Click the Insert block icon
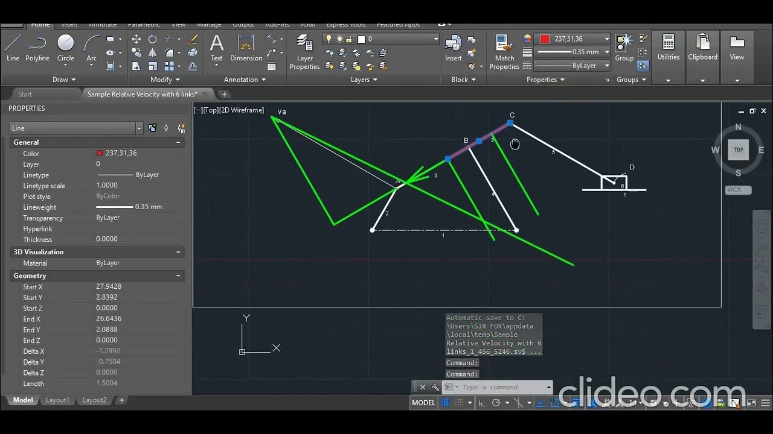The image size is (773, 434). (454, 48)
